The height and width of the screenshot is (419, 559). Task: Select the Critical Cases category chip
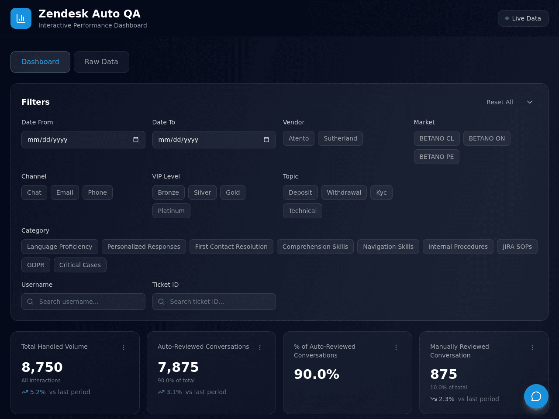(80, 265)
